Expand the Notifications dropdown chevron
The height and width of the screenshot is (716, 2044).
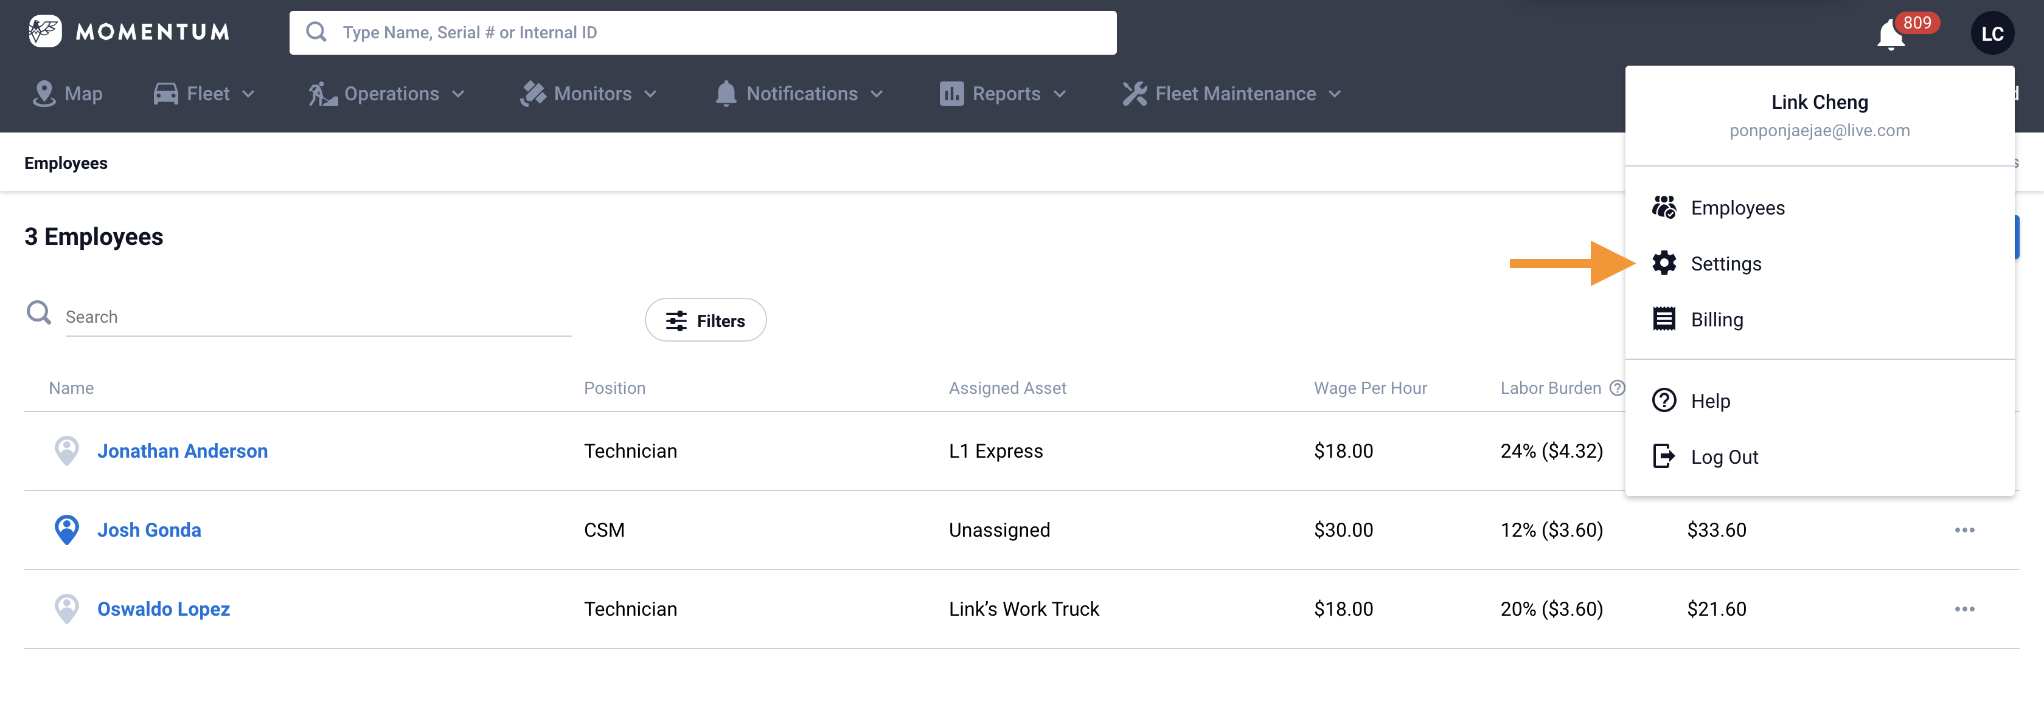pyautogui.click(x=877, y=94)
